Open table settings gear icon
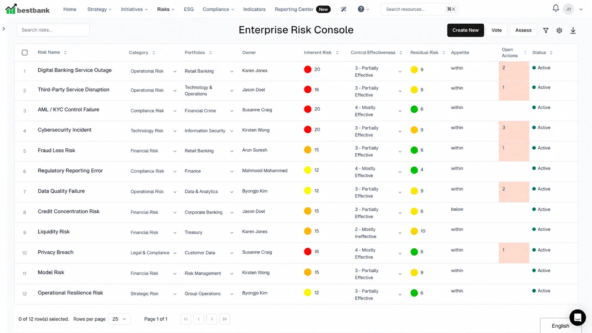The width and height of the screenshot is (592, 333). click(x=559, y=30)
